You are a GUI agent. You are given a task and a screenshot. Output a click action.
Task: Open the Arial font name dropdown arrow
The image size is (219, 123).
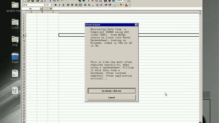coord(44,5)
